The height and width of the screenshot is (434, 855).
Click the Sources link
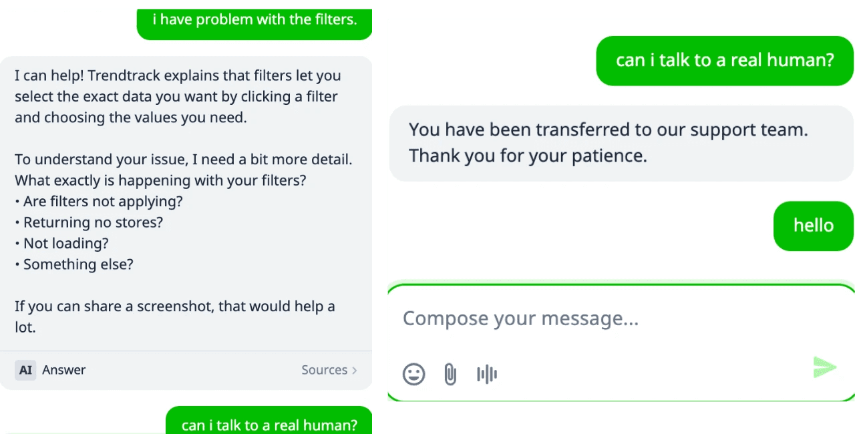click(325, 370)
